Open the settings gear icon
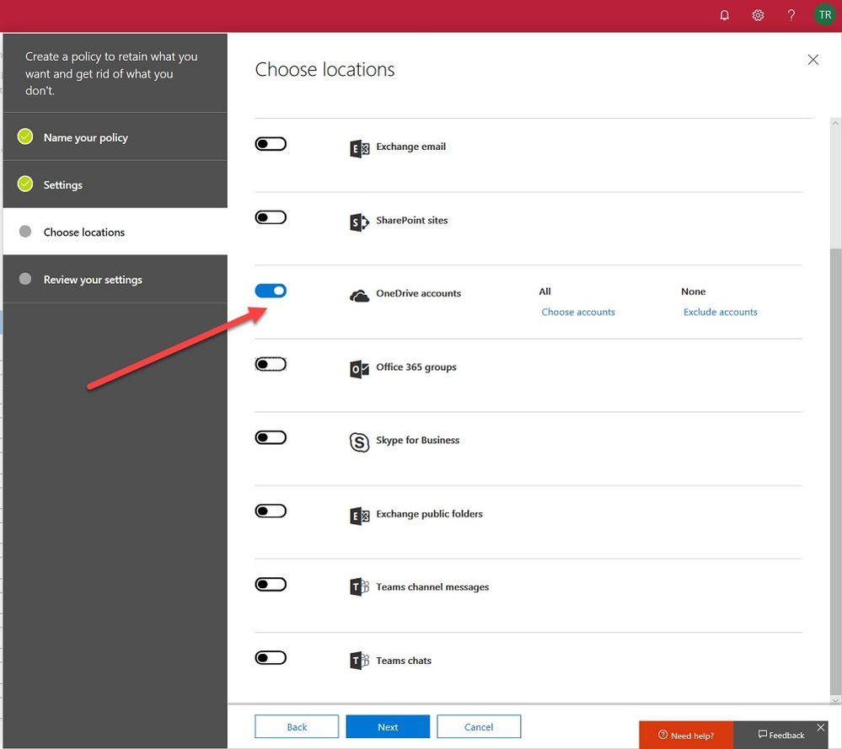The width and height of the screenshot is (842, 749). [758, 15]
